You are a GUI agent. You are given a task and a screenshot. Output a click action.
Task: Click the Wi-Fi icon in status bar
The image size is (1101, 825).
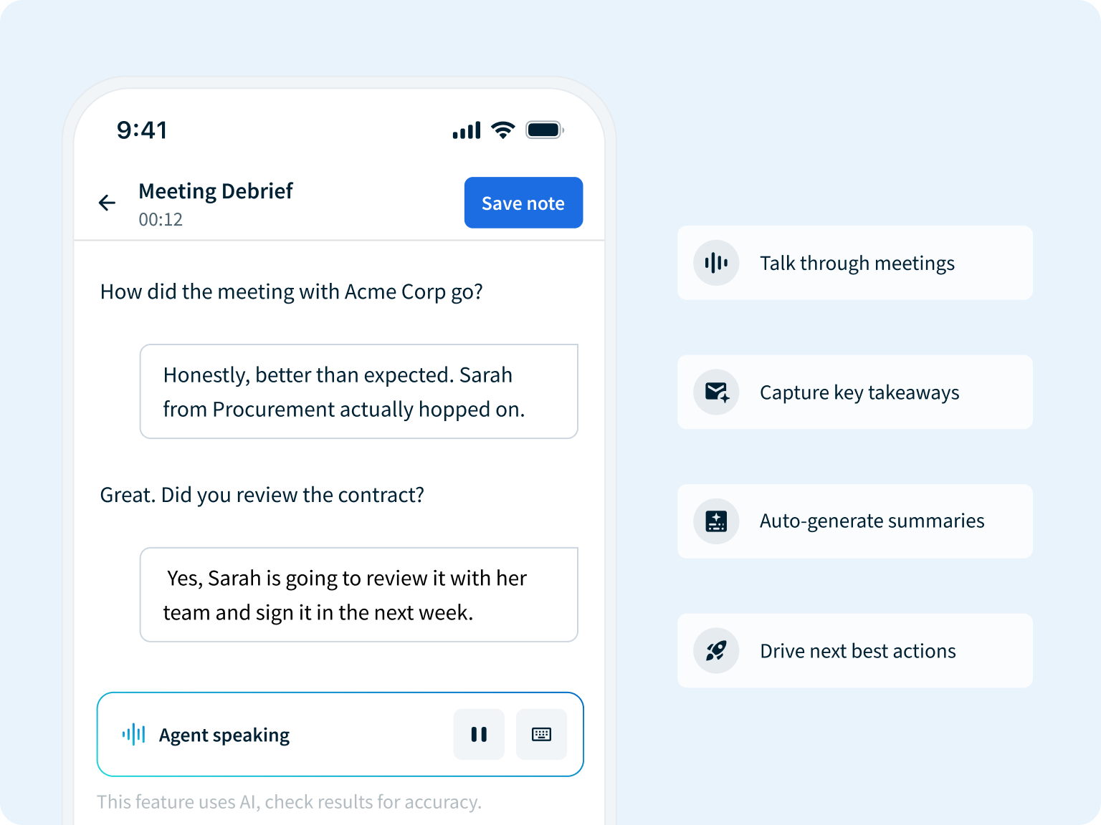pyautogui.click(x=503, y=130)
